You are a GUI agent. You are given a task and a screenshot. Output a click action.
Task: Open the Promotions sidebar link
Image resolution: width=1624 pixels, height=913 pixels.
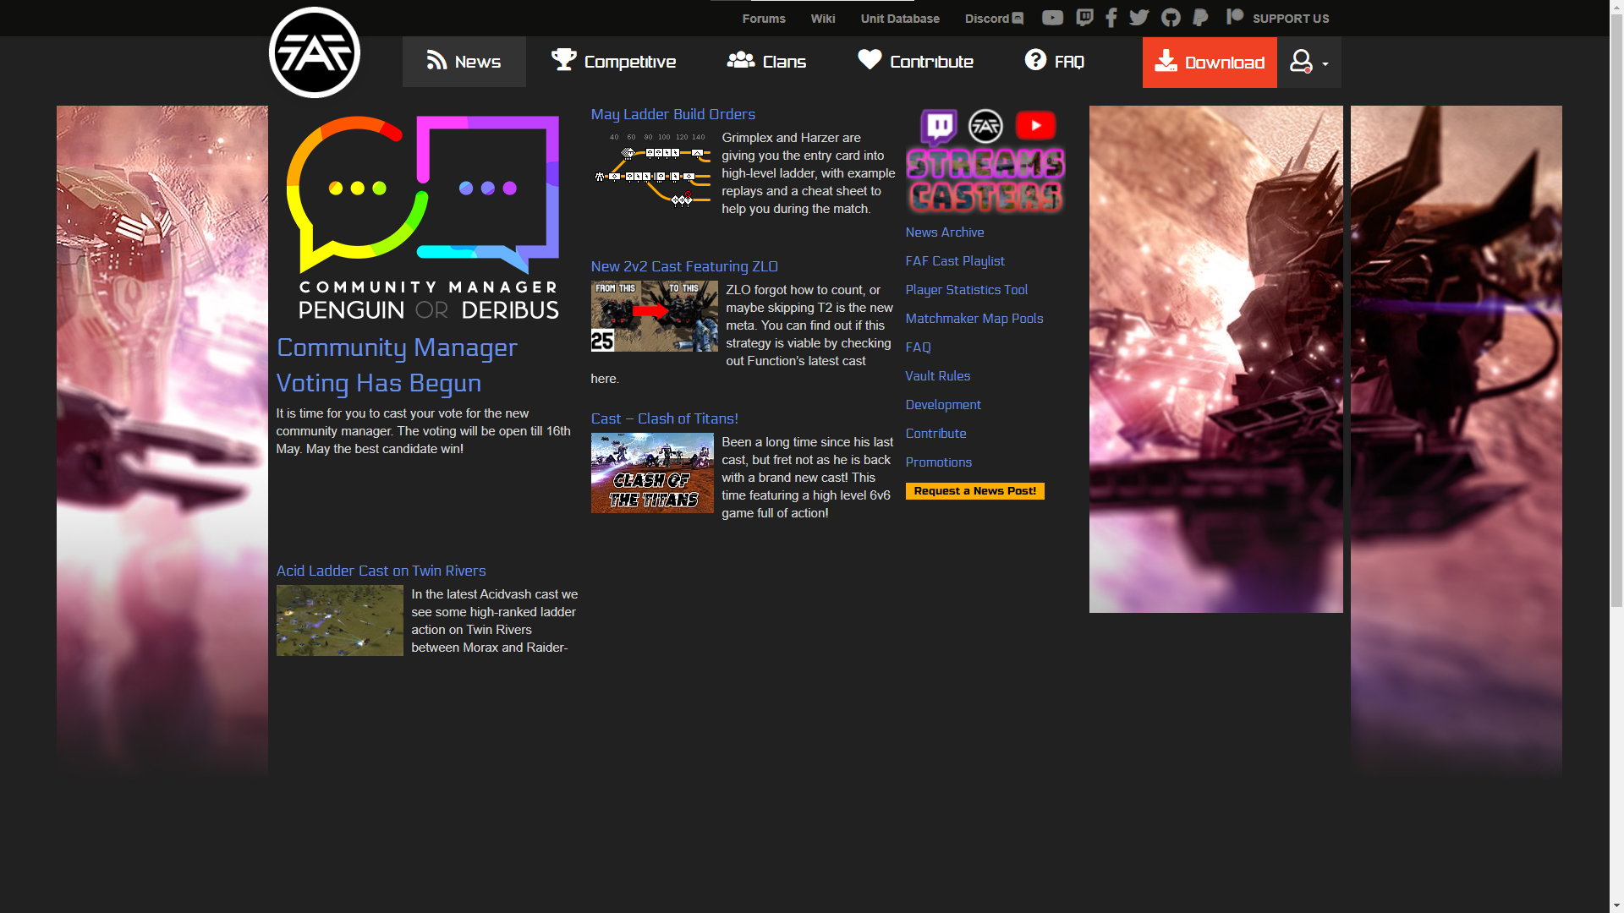point(939,462)
